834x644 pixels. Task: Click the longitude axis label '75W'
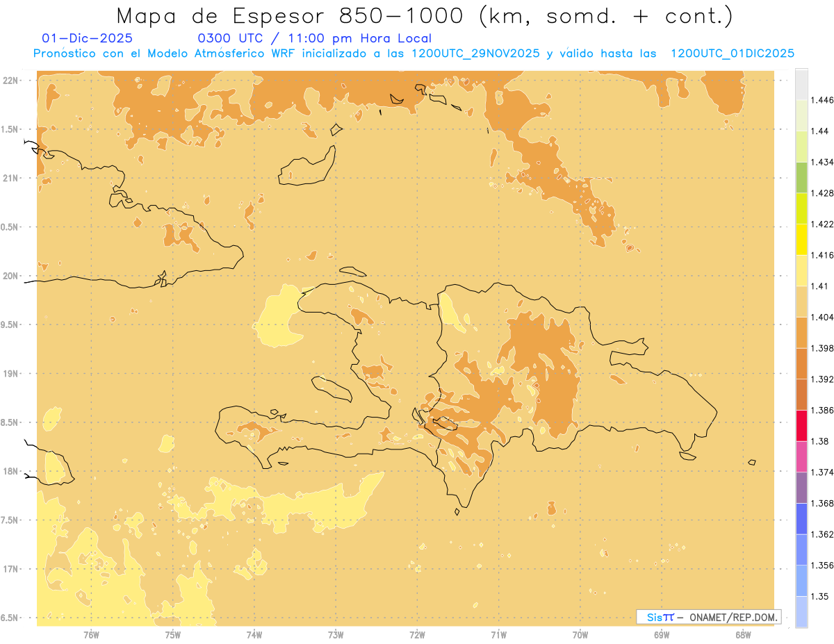pyautogui.click(x=172, y=635)
